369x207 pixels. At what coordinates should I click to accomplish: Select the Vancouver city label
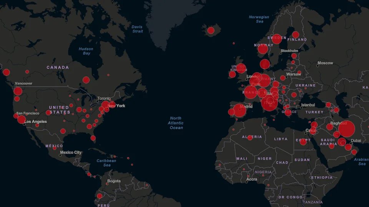[23, 83]
